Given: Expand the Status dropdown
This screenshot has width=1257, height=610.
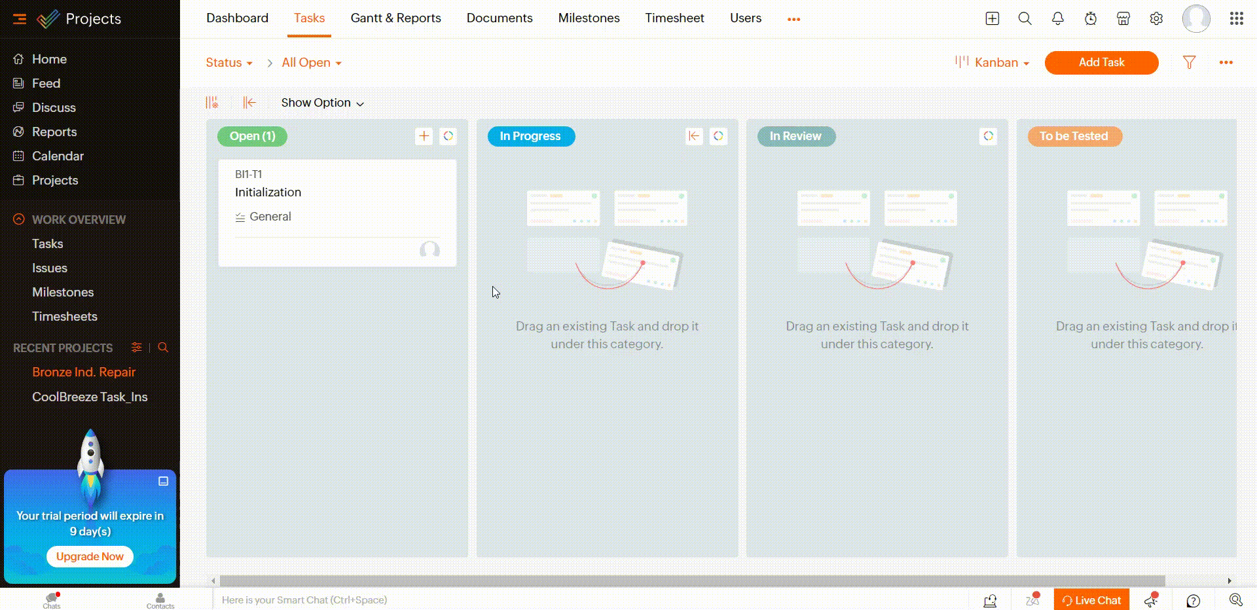Looking at the screenshot, I should click(228, 63).
